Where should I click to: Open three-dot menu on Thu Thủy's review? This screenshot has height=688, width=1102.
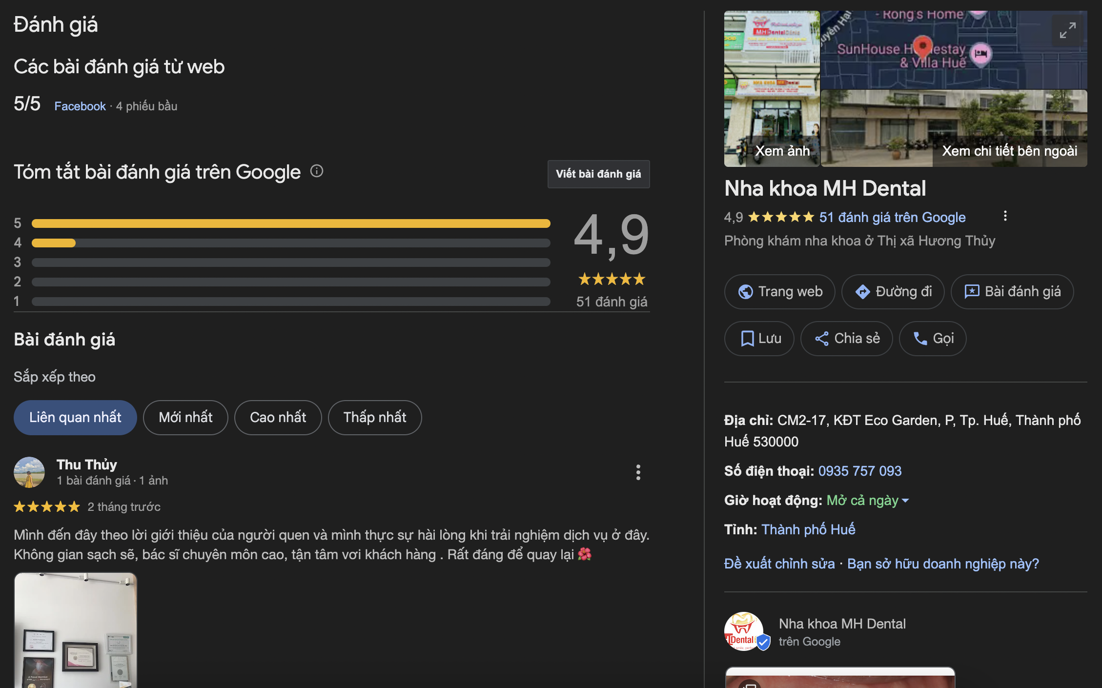click(x=638, y=472)
